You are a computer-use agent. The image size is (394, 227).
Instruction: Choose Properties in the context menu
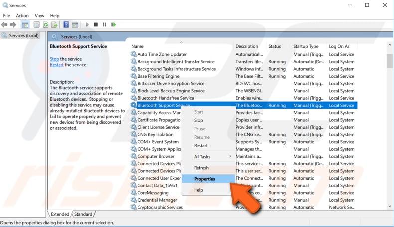[x=205, y=179]
